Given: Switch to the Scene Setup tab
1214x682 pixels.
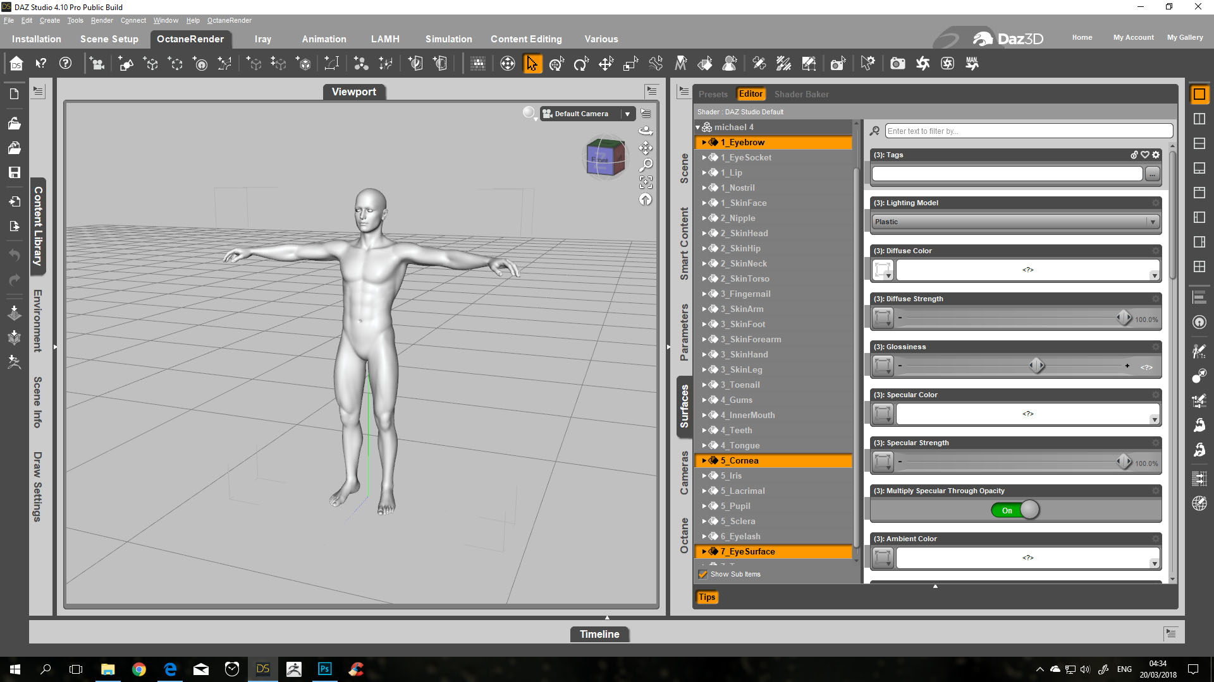Looking at the screenshot, I should (109, 39).
